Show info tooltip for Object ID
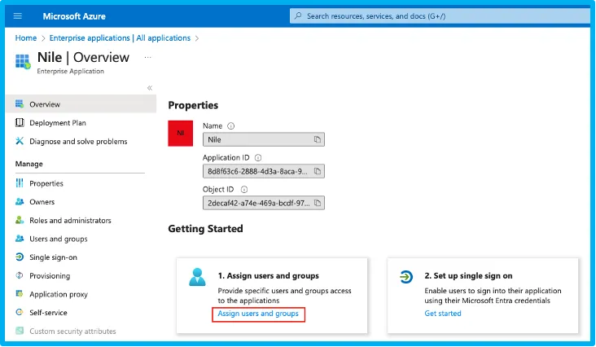The height and width of the screenshot is (347, 596). pyautogui.click(x=244, y=189)
